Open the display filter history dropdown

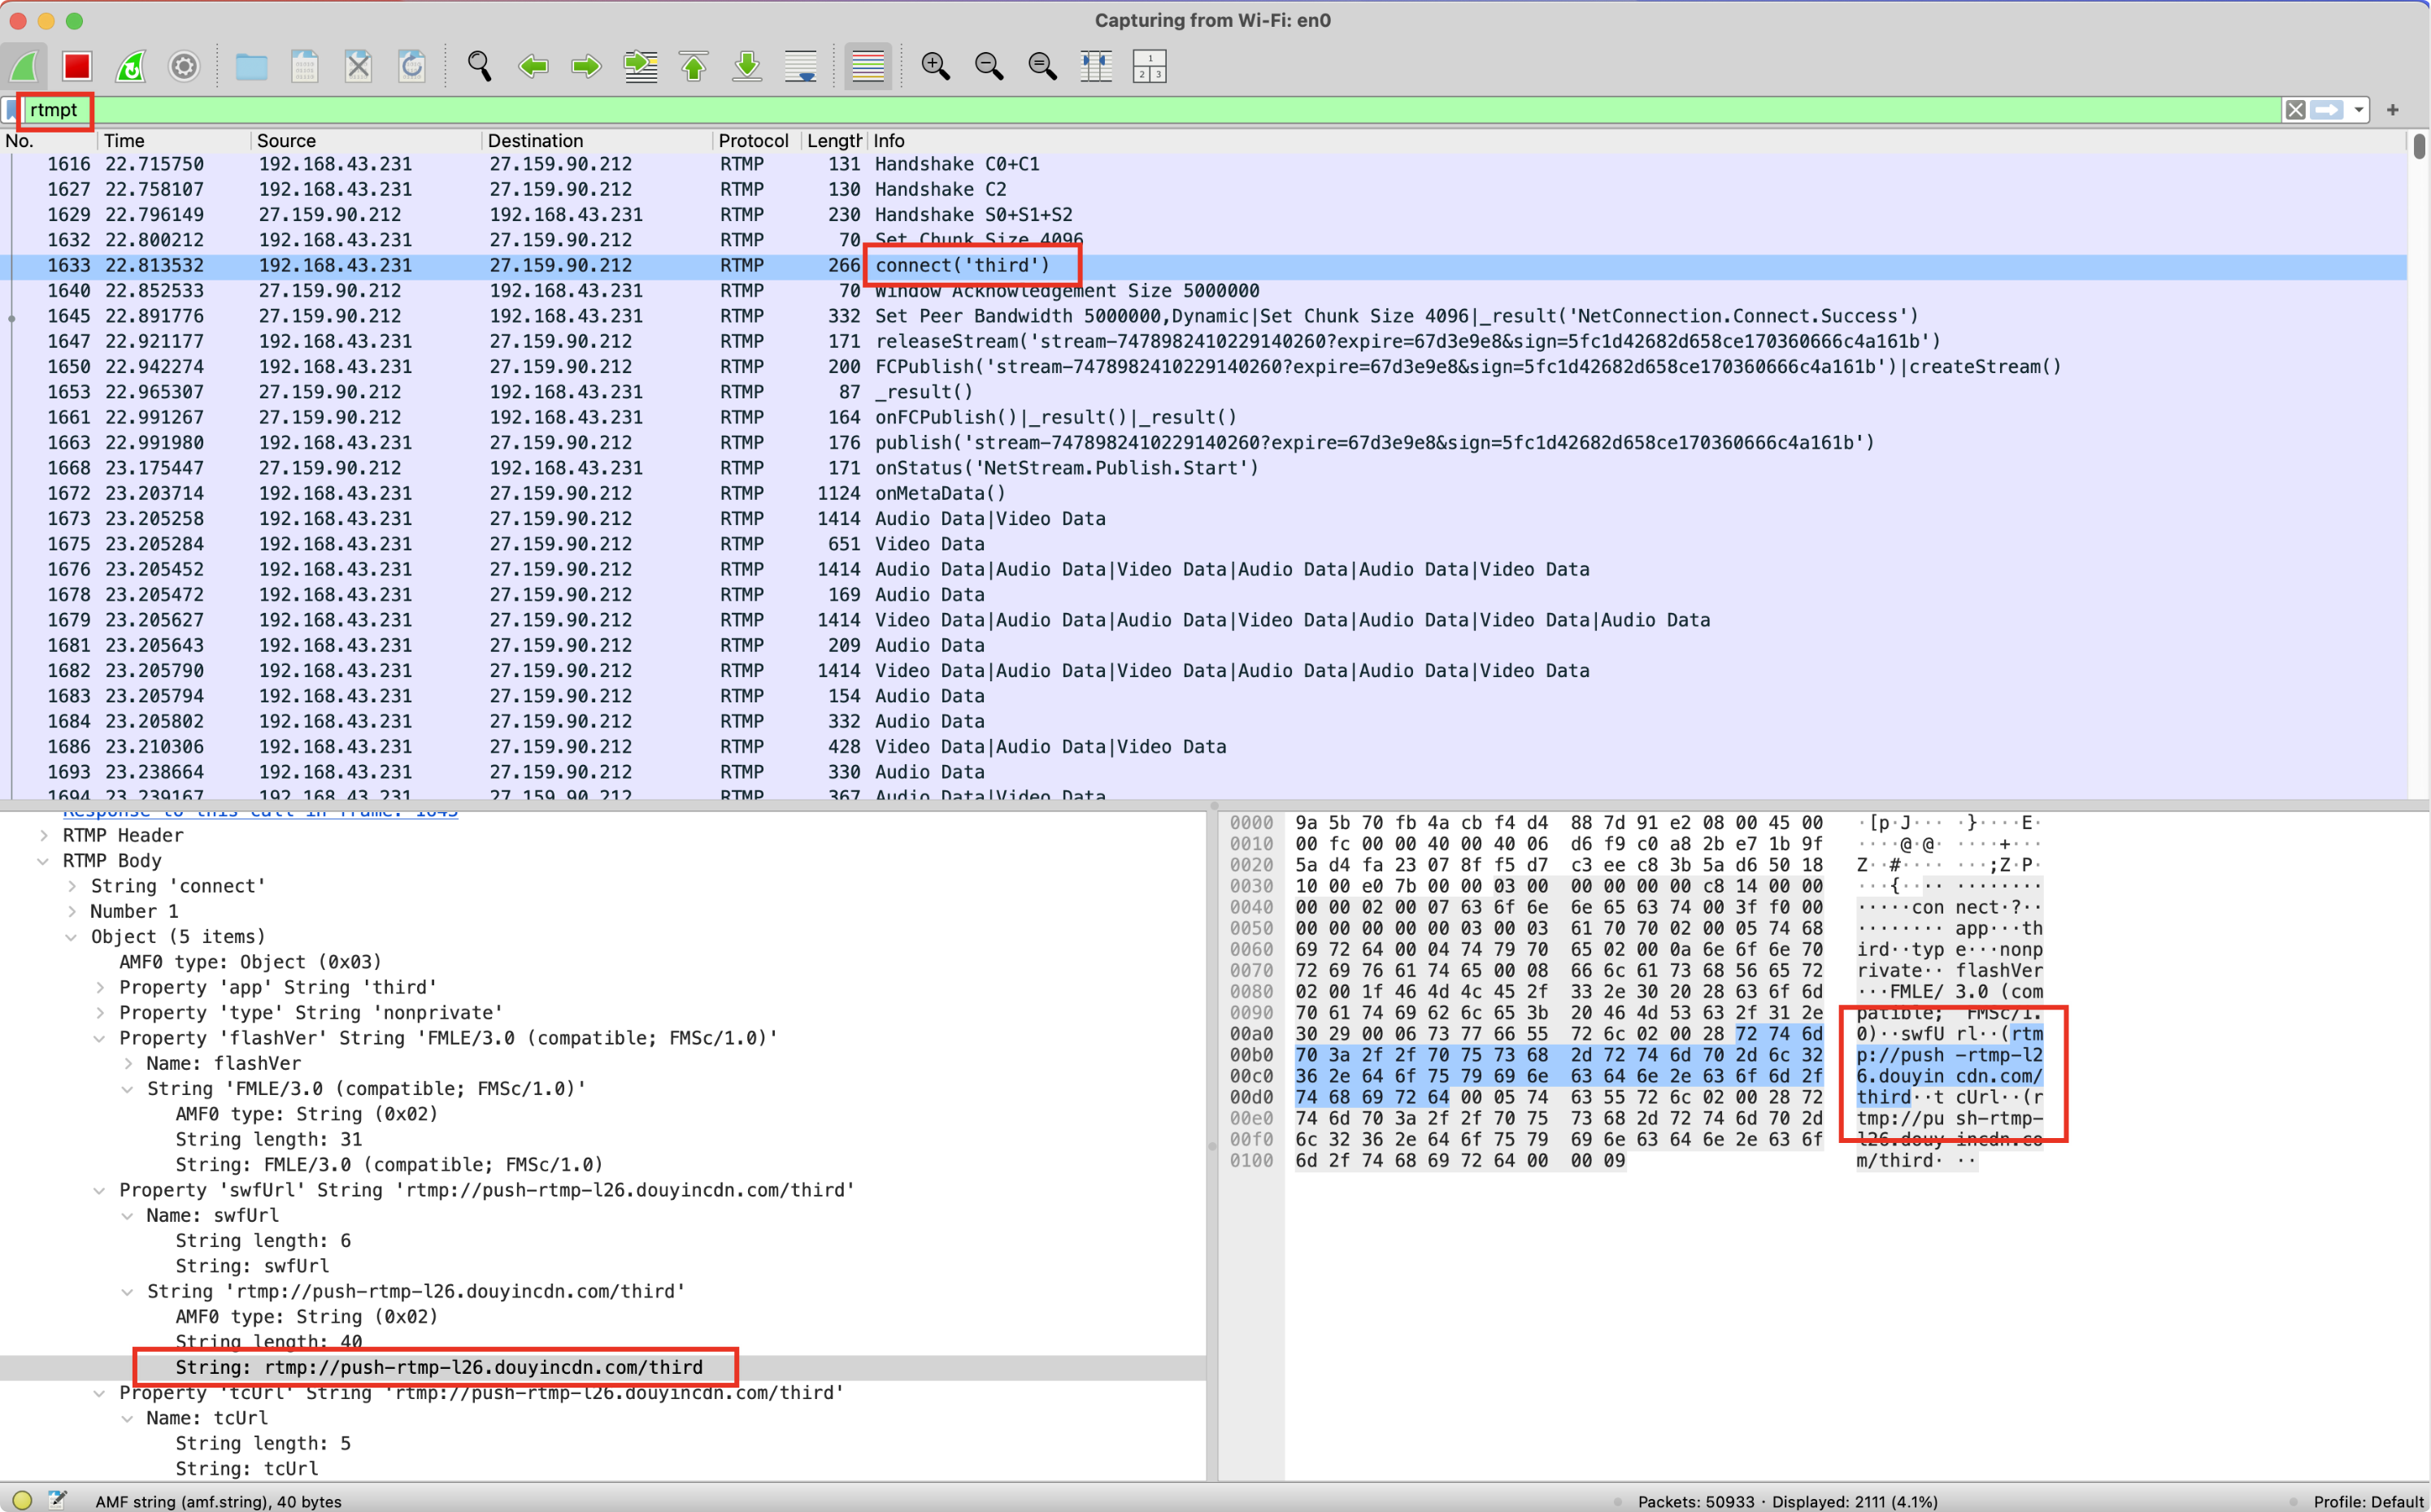click(2359, 110)
